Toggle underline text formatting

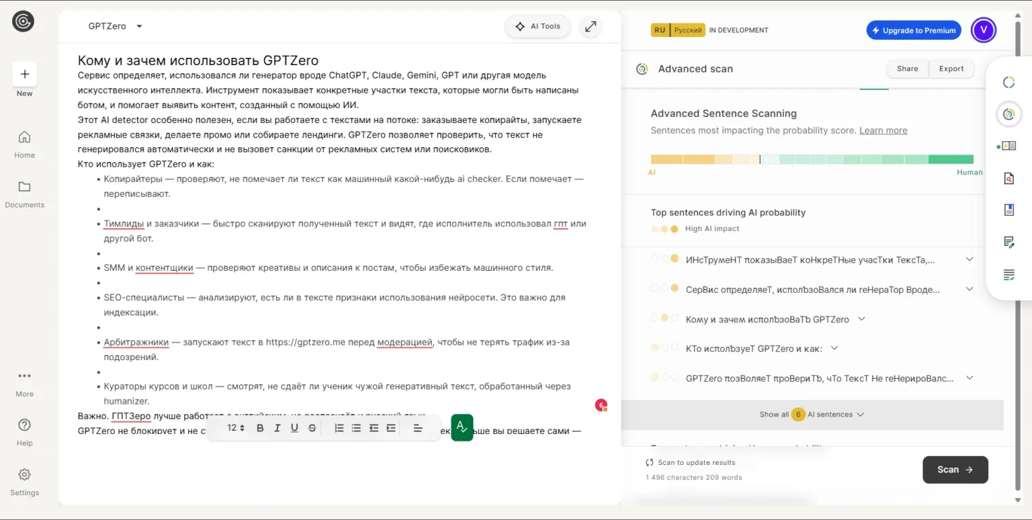294,428
